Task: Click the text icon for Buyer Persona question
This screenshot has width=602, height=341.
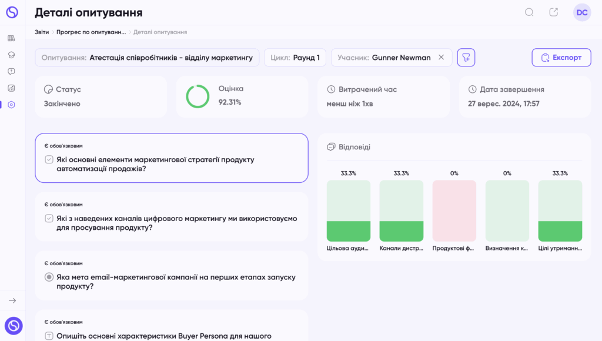Action: [x=49, y=336]
